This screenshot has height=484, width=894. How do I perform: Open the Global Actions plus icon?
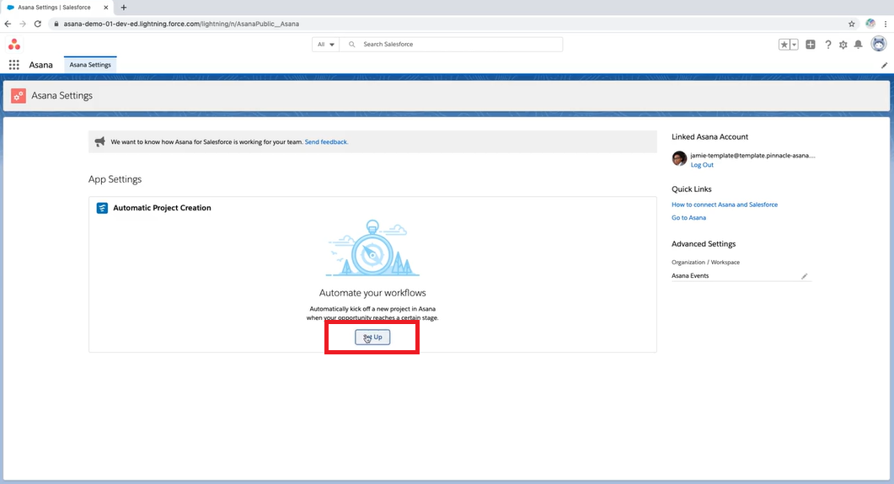[x=811, y=45]
